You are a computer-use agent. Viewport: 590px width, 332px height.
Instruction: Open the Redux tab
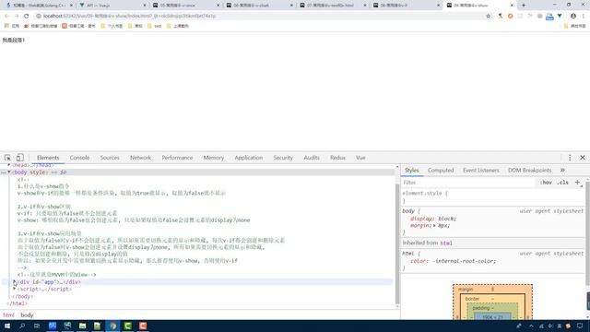pos(337,158)
